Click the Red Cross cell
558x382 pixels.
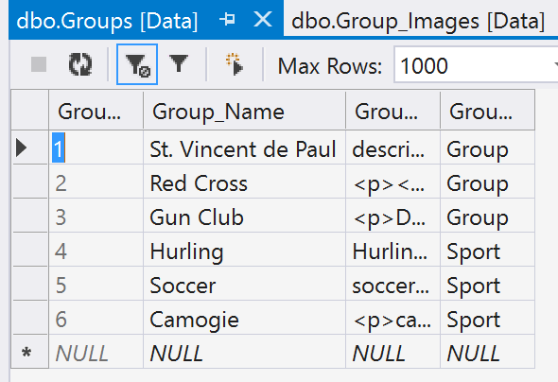point(244,182)
